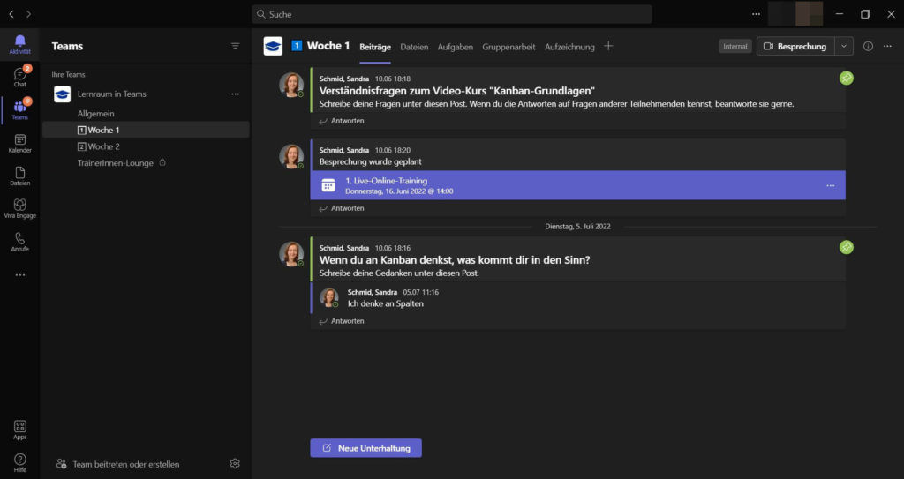Start a Besprechung meeting
The height and width of the screenshot is (479, 904).
click(x=795, y=46)
